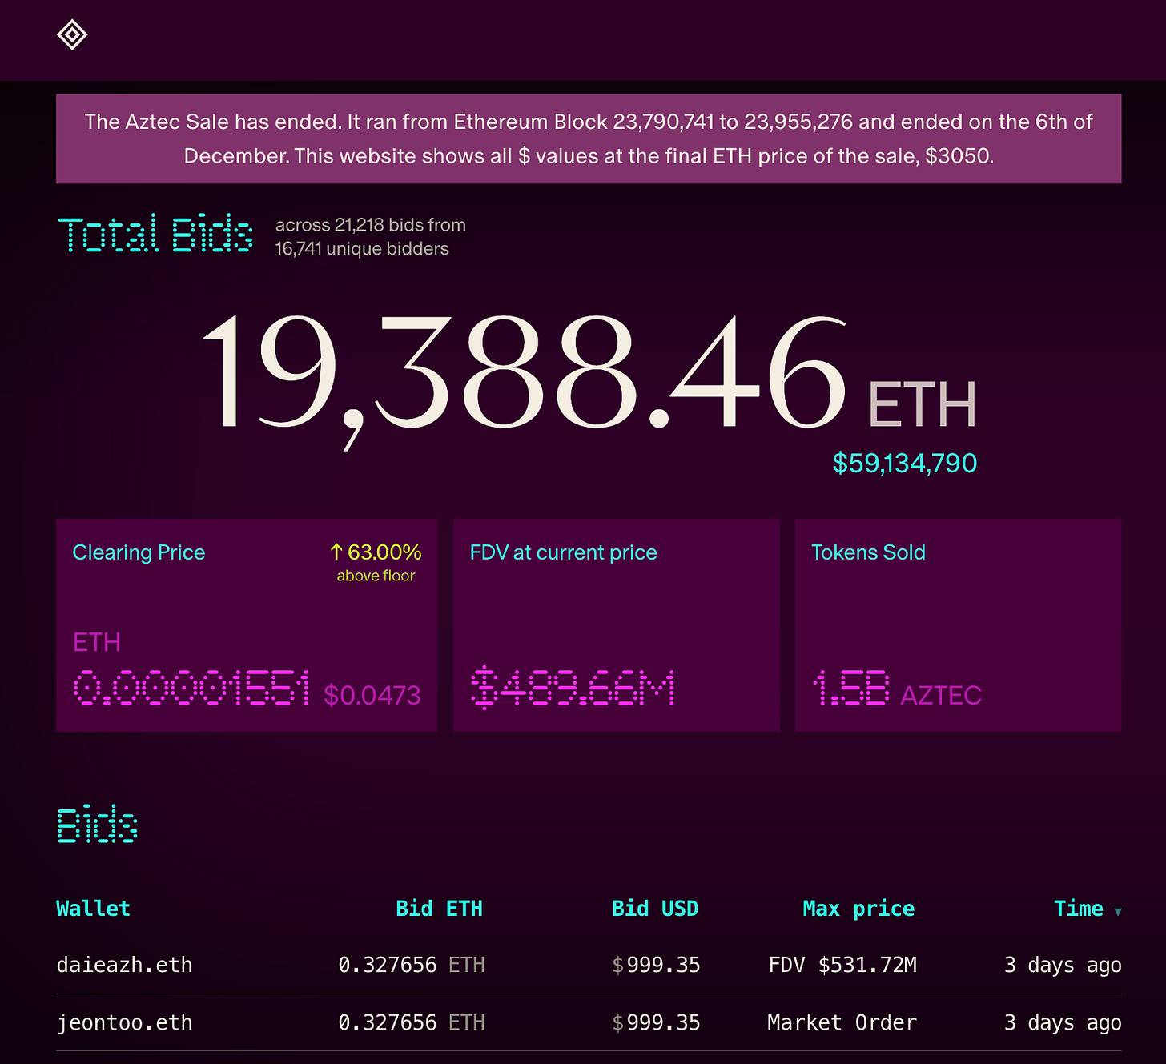This screenshot has height=1064, width=1166.
Task: Click daieazh.eth time 3 days ago
Action: 1063,965
